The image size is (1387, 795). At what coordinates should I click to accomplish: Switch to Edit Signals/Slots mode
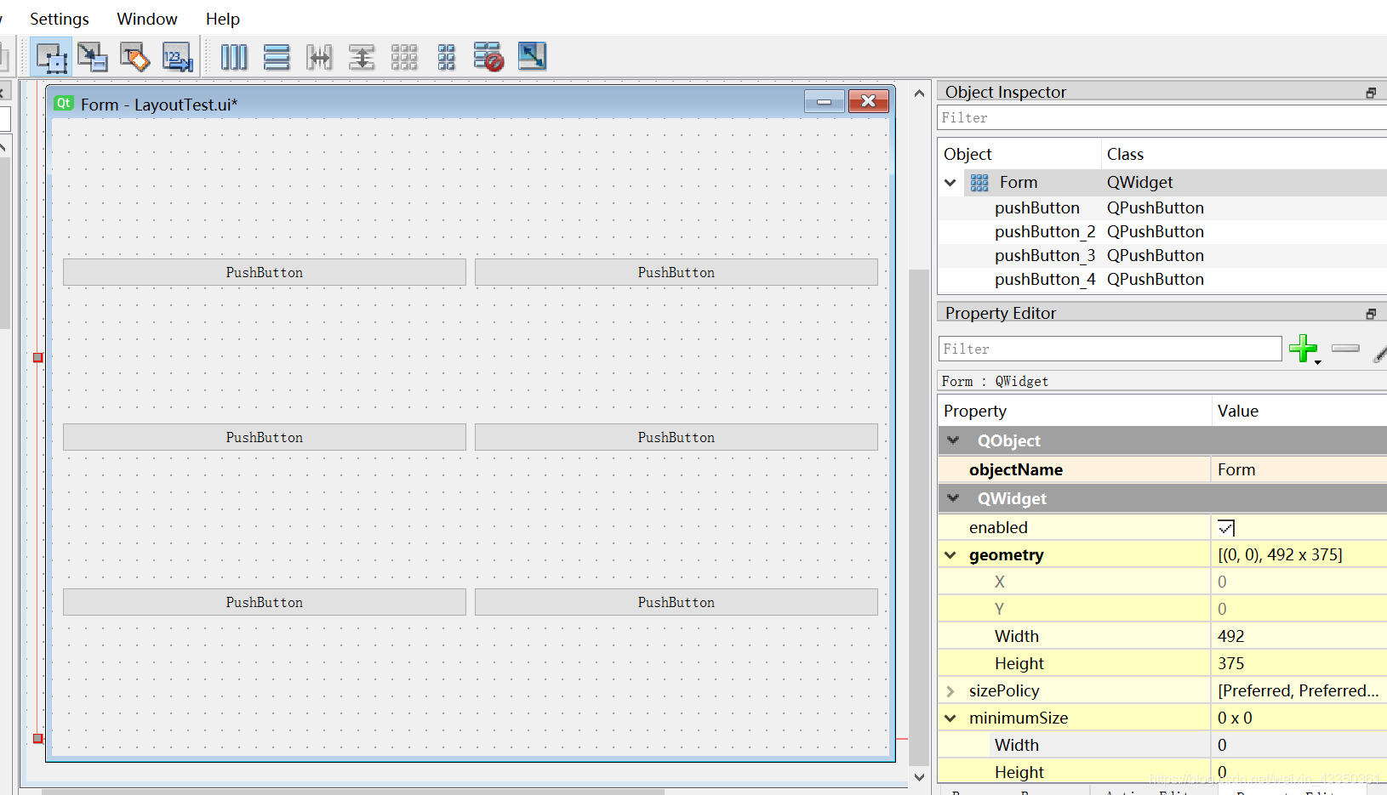(93, 58)
